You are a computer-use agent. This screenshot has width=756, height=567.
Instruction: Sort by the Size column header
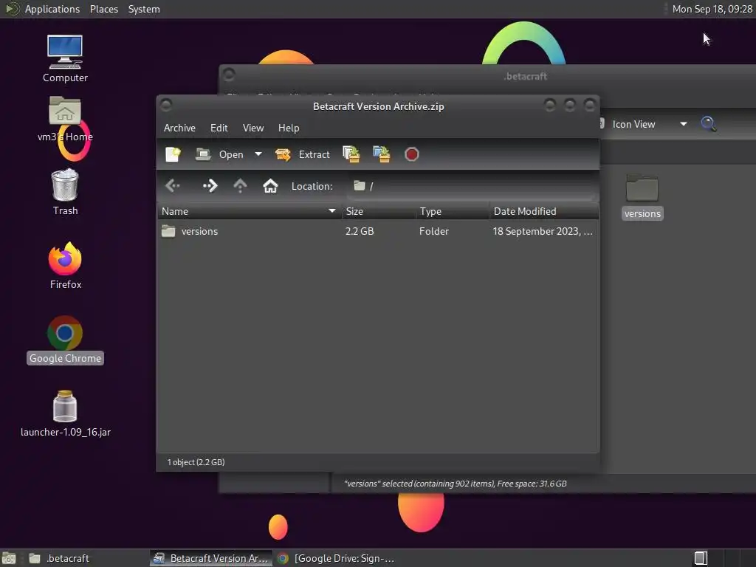379,211
